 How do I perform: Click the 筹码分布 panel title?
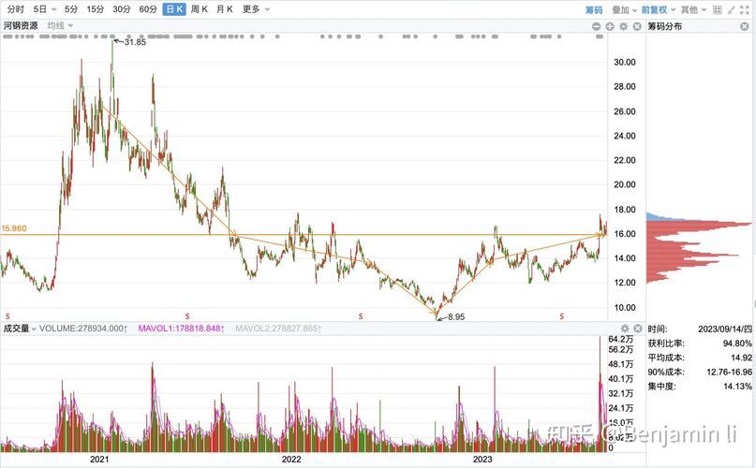pyautogui.click(x=665, y=26)
